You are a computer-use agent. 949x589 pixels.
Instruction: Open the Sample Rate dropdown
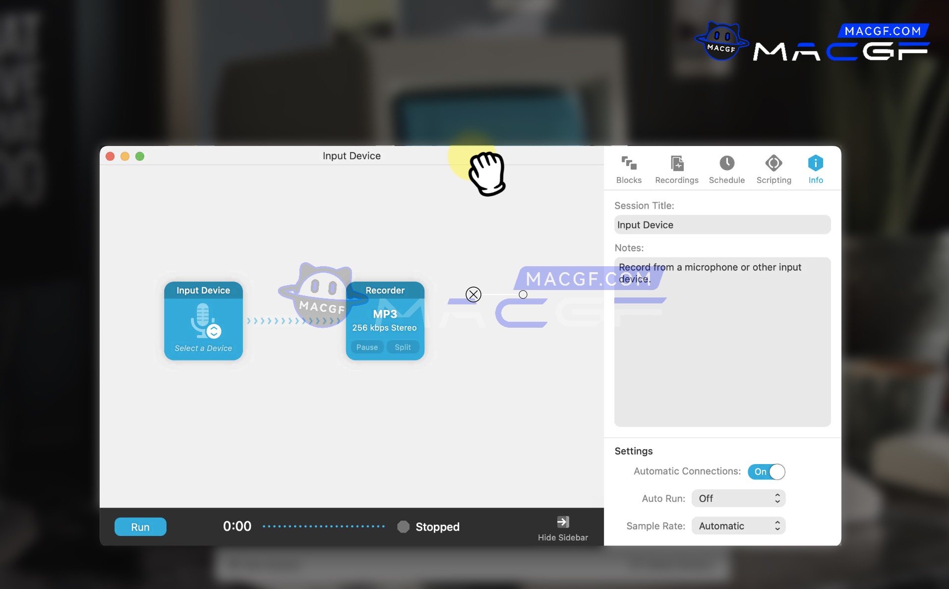738,526
